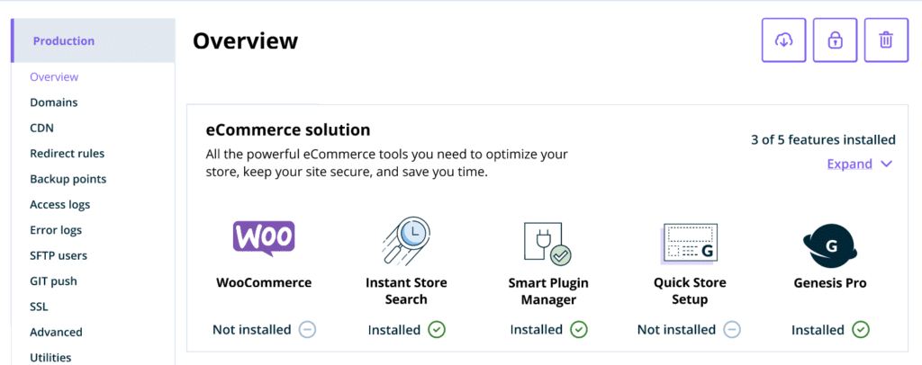
Task: Click the trash can delete icon
Action: click(x=886, y=40)
